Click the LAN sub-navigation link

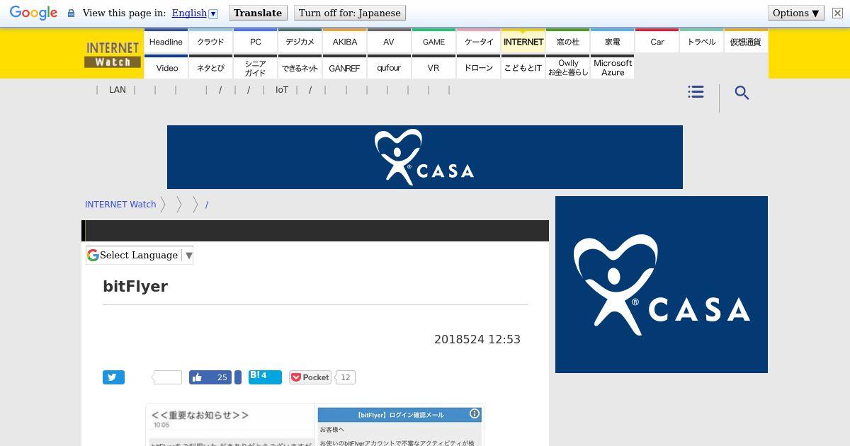[x=118, y=90]
